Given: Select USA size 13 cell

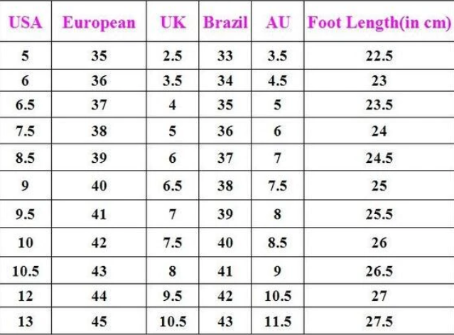Looking at the screenshot, I should 26,320.
